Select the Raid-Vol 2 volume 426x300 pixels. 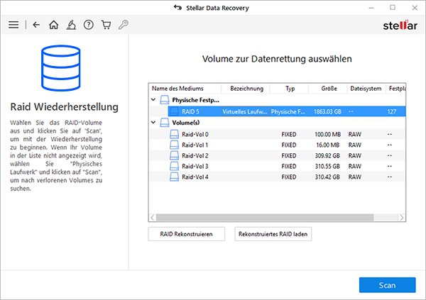[277, 155]
